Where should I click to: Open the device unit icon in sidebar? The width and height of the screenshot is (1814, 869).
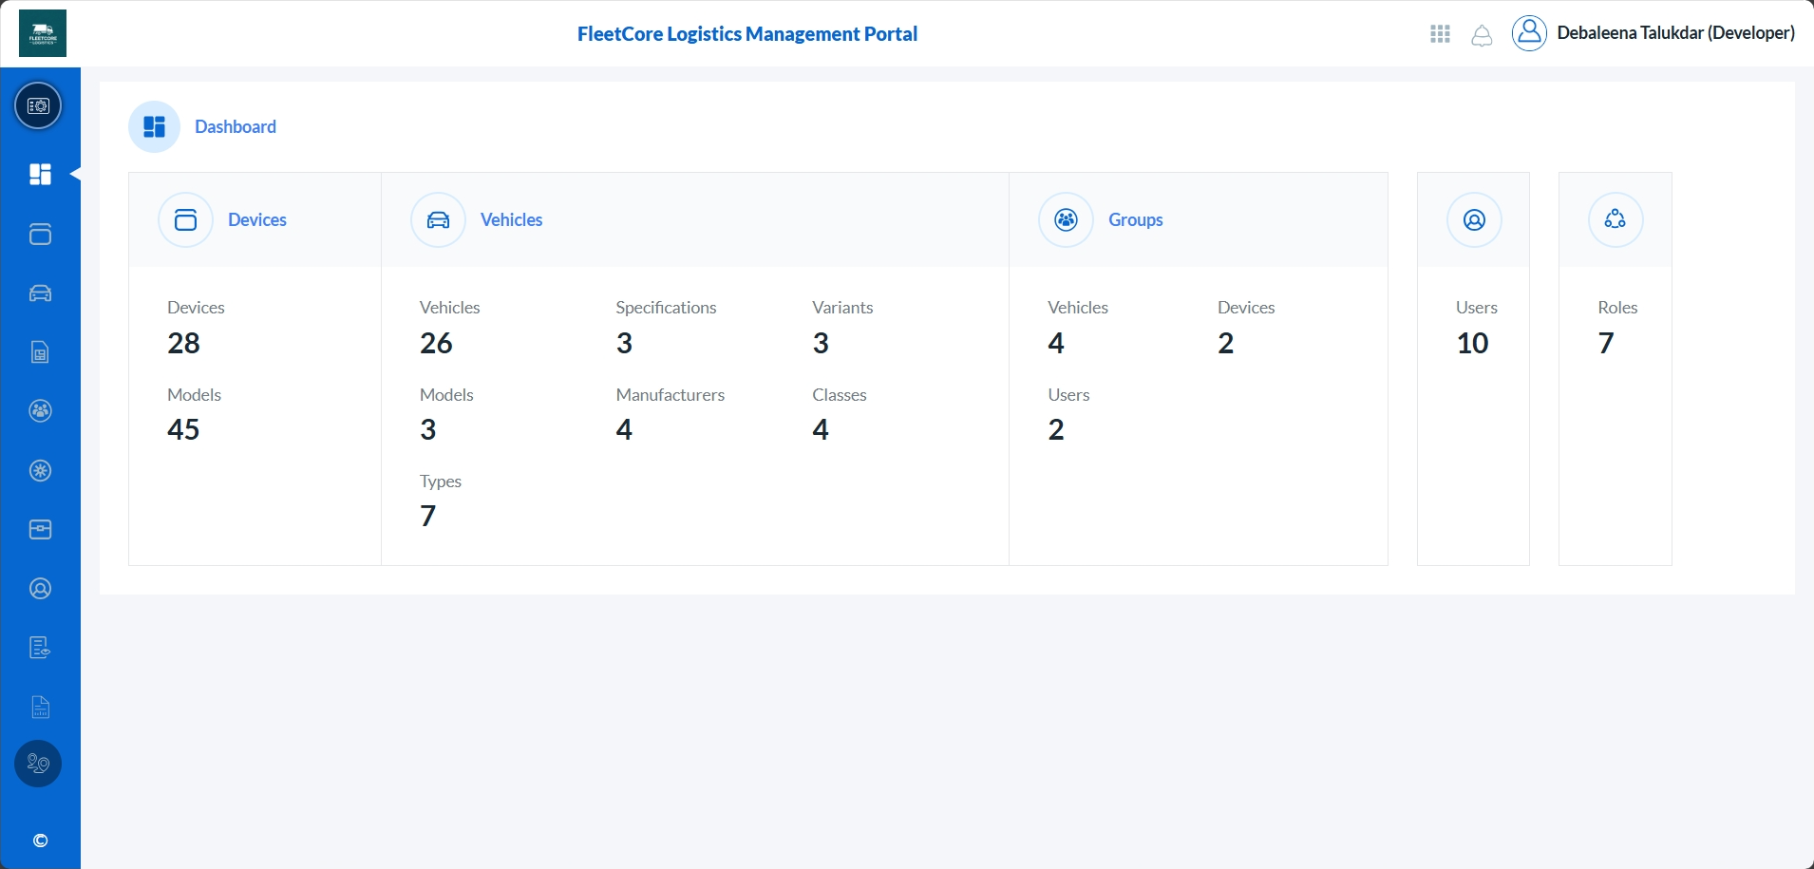pos(40,529)
